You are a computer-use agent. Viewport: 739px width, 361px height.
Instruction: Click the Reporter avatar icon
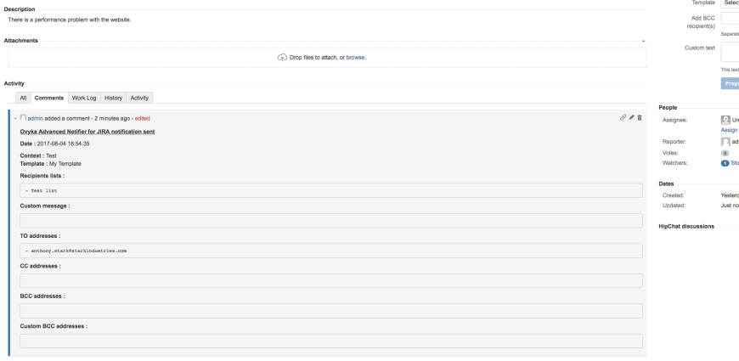[725, 142]
